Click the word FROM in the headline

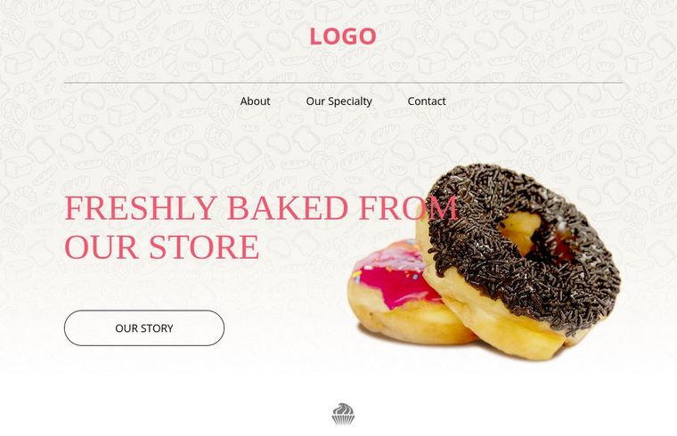coord(408,208)
